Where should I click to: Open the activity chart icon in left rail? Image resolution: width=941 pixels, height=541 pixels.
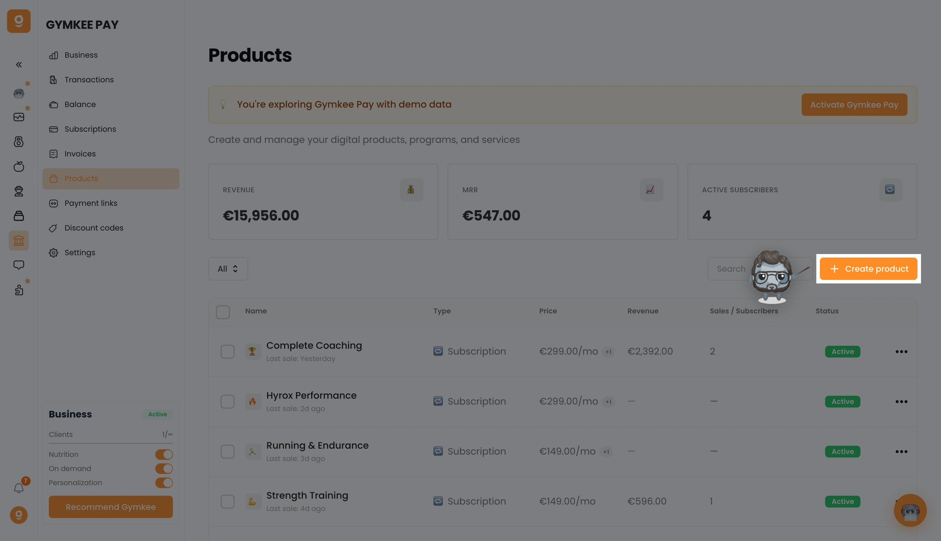(x=18, y=117)
